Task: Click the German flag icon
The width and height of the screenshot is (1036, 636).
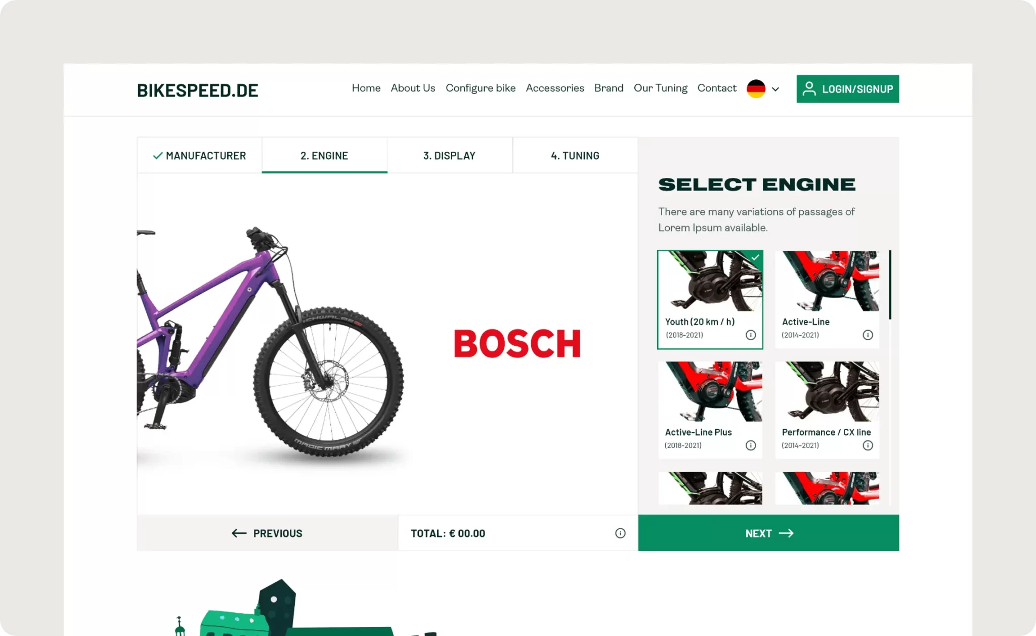Action: (x=756, y=89)
